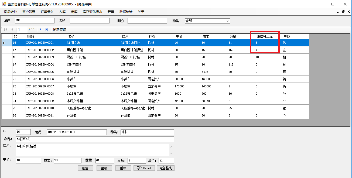Select the Dell显示器 name cell

point(93,94)
